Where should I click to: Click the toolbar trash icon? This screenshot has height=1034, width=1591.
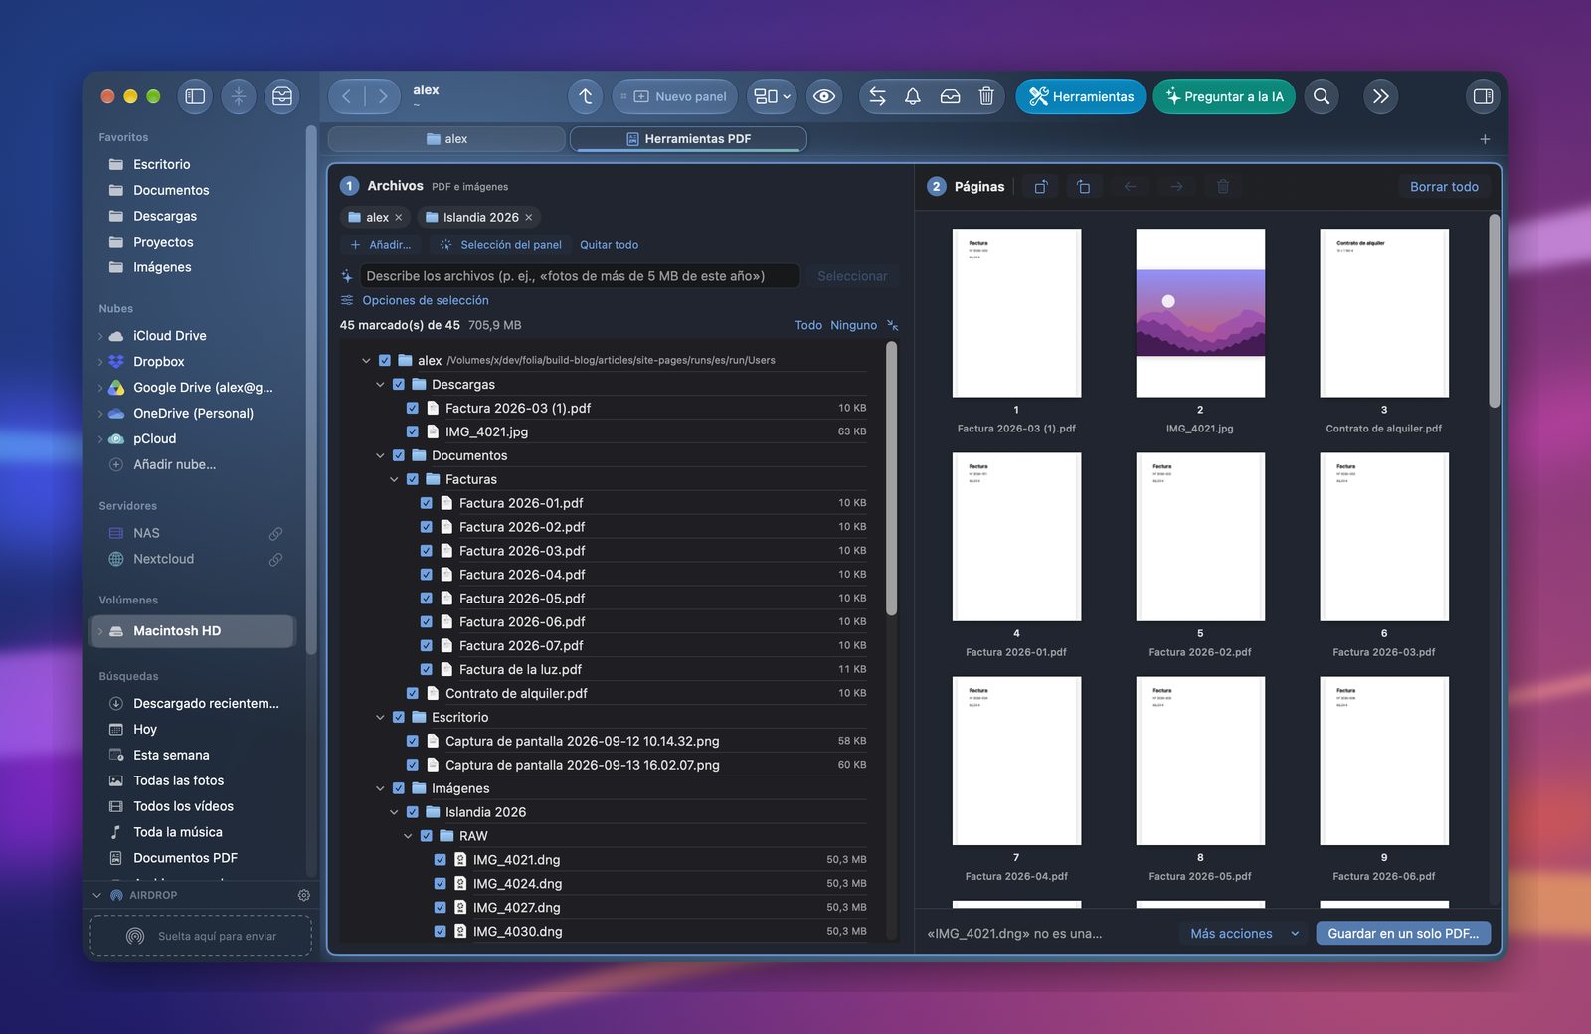tap(986, 96)
